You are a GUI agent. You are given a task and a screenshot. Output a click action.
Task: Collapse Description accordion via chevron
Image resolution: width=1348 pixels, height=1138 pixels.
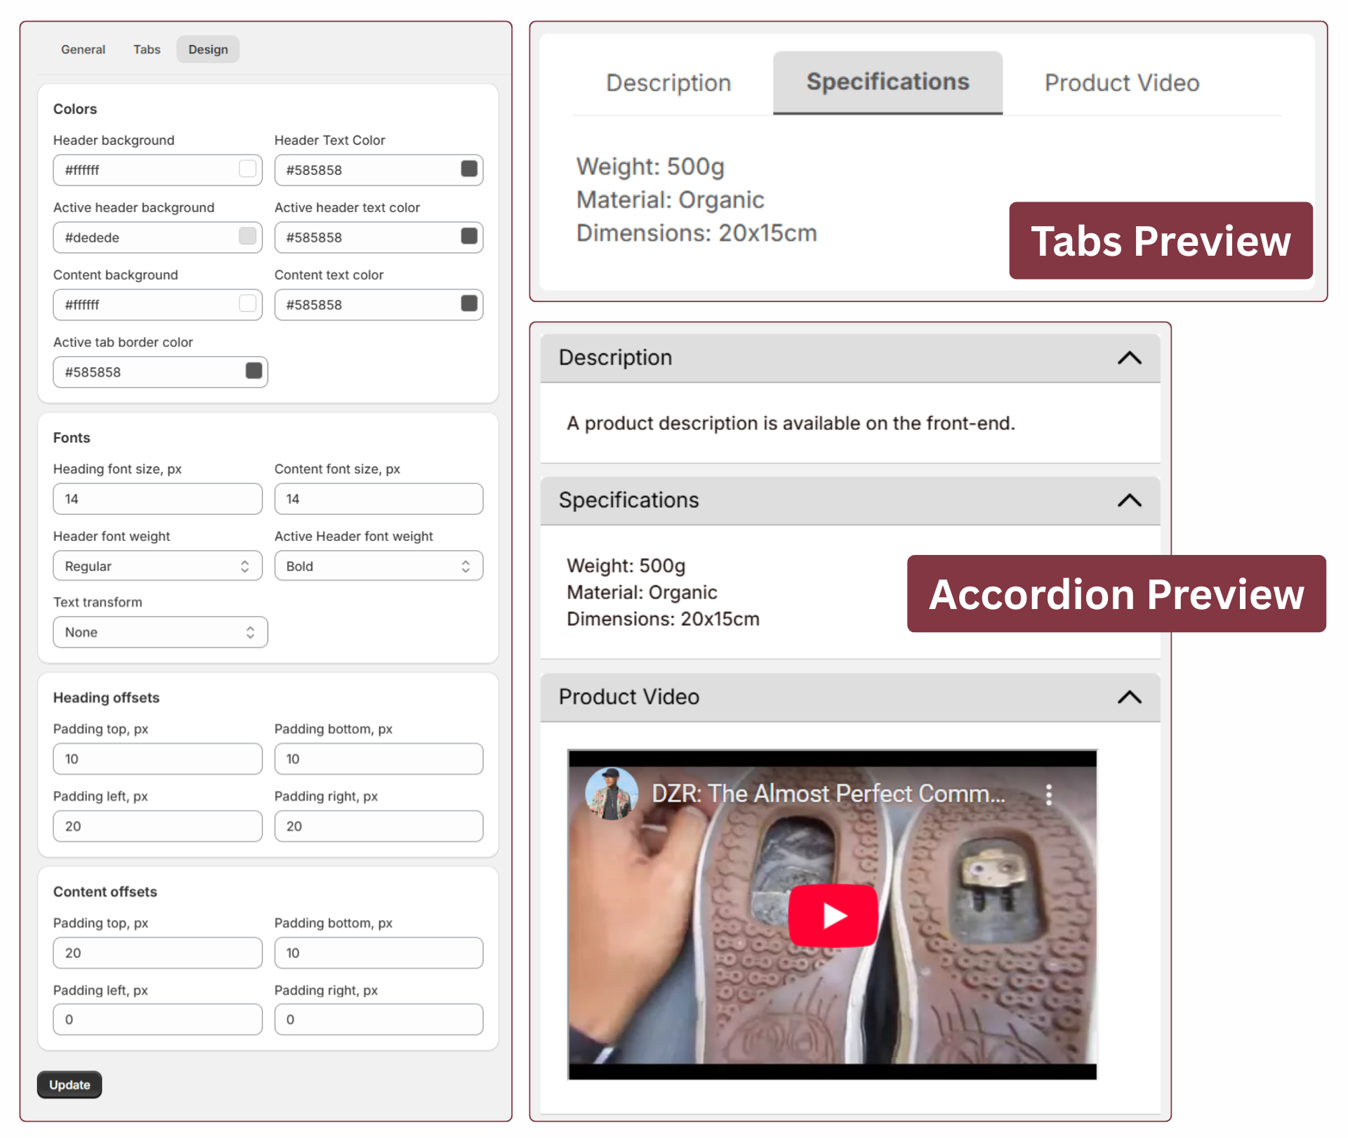point(1129,358)
